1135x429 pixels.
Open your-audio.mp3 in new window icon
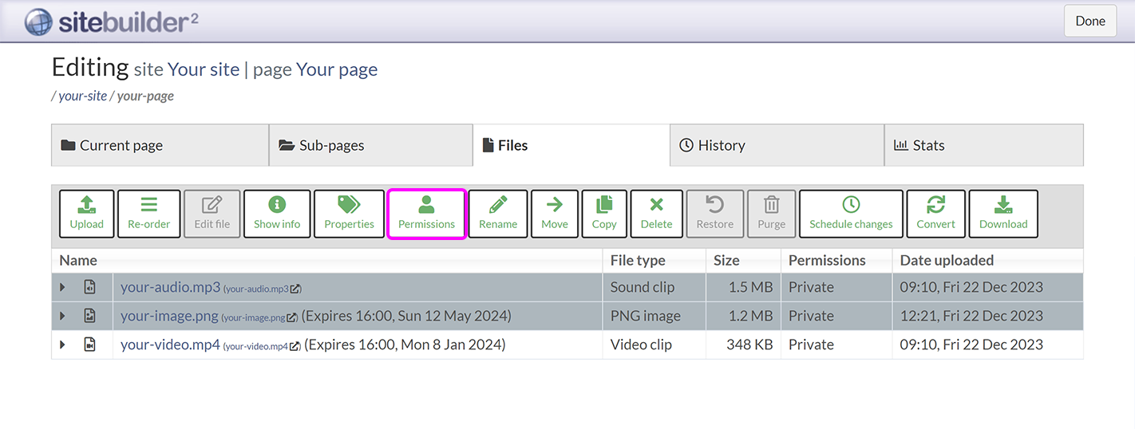click(x=296, y=289)
